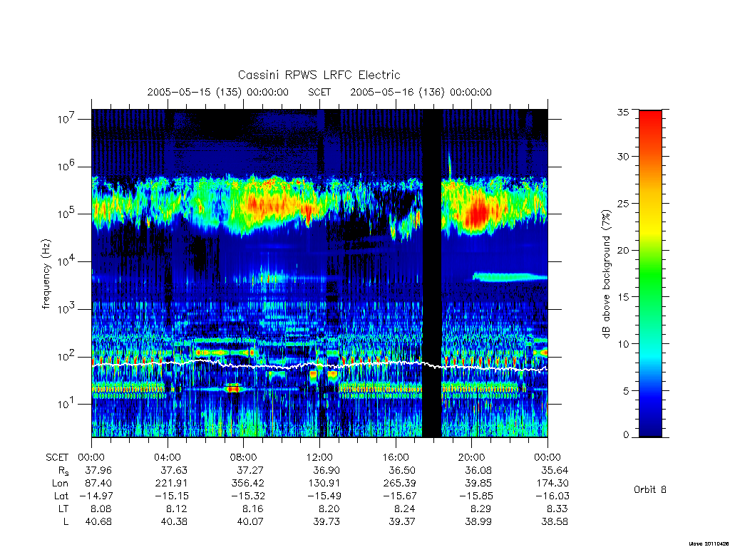Click the 10^2 frequency tick label

[x=65, y=357]
